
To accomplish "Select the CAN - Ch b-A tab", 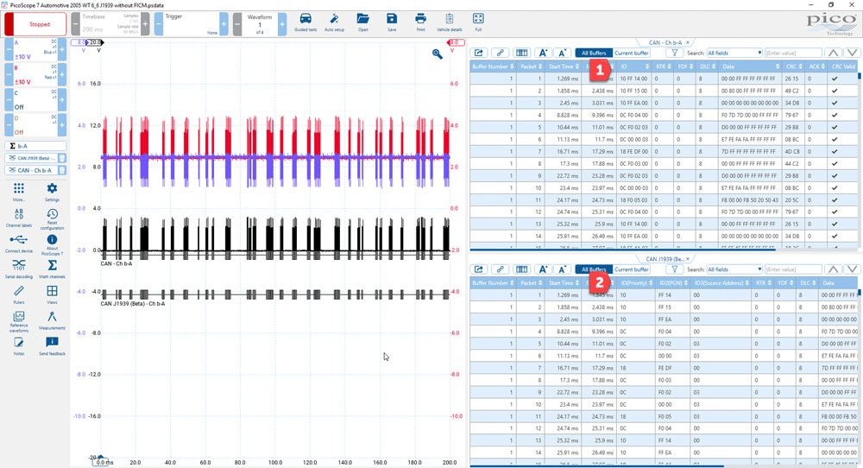I will tap(665, 42).
